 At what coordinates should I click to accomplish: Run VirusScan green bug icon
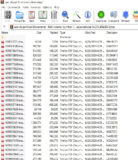click(101, 15)
